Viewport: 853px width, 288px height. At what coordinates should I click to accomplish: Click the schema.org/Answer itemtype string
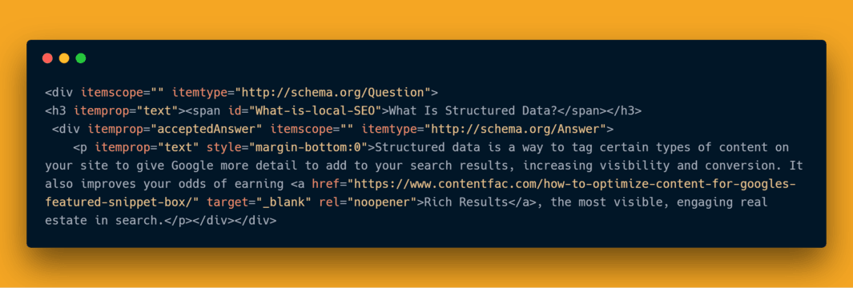(x=515, y=130)
